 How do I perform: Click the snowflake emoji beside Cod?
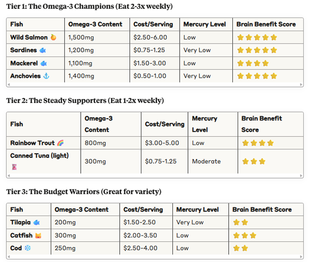point(28,248)
